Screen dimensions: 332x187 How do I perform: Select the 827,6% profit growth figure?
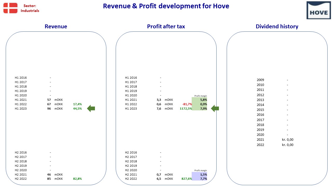pos(187,179)
